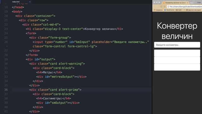Click the "kmInput" id value
Image resolution: width=202 pixels, height=114 pixels.
(x=82, y=42)
